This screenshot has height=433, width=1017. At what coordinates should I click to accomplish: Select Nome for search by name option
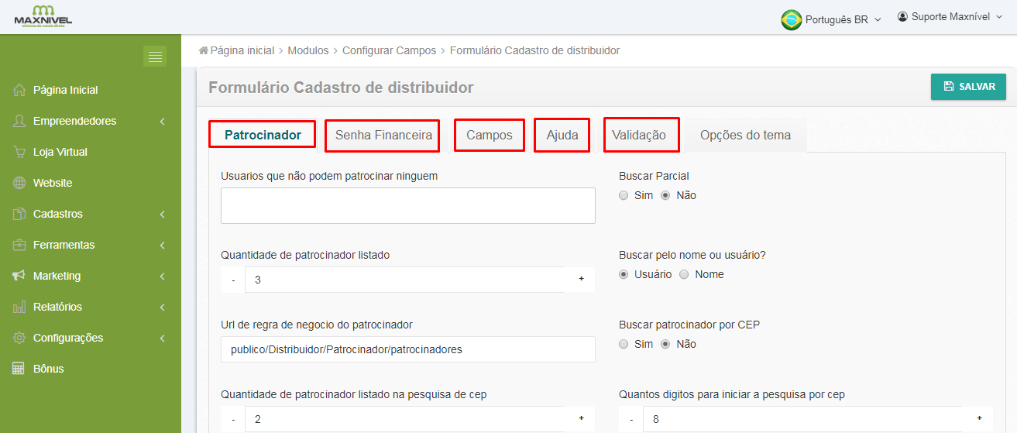tap(684, 275)
